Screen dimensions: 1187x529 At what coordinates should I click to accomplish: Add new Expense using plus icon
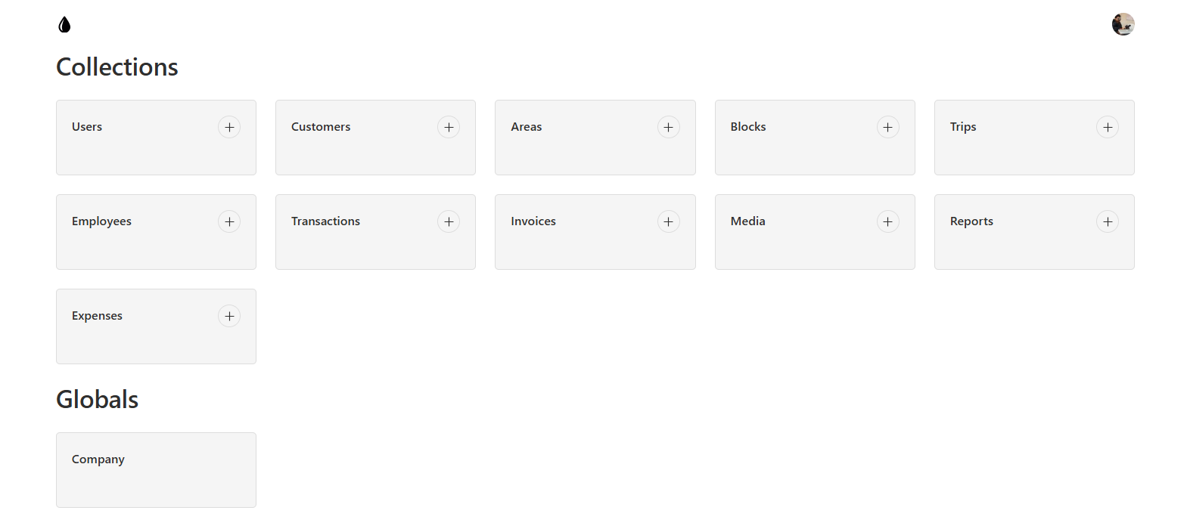[x=229, y=316]
